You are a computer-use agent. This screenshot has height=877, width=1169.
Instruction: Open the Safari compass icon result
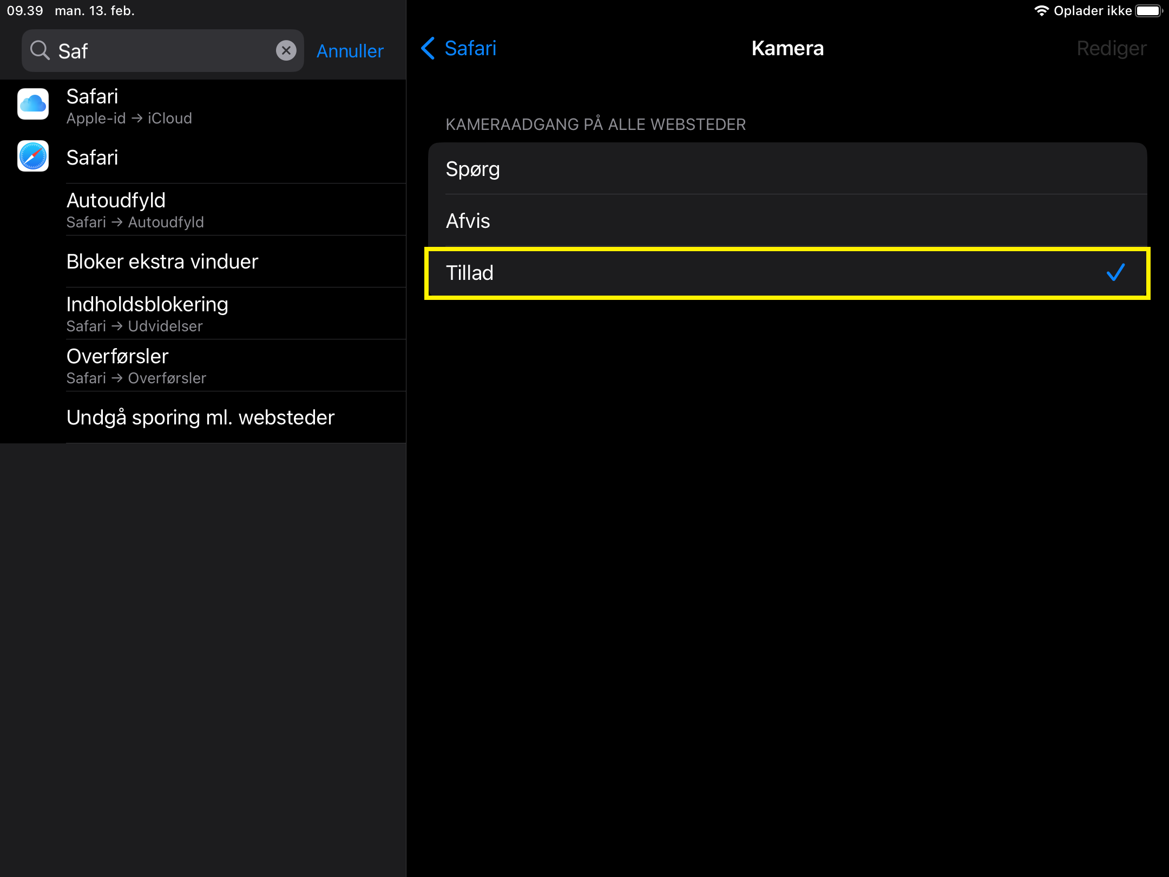pyautogui.click(x=33, y=156)
